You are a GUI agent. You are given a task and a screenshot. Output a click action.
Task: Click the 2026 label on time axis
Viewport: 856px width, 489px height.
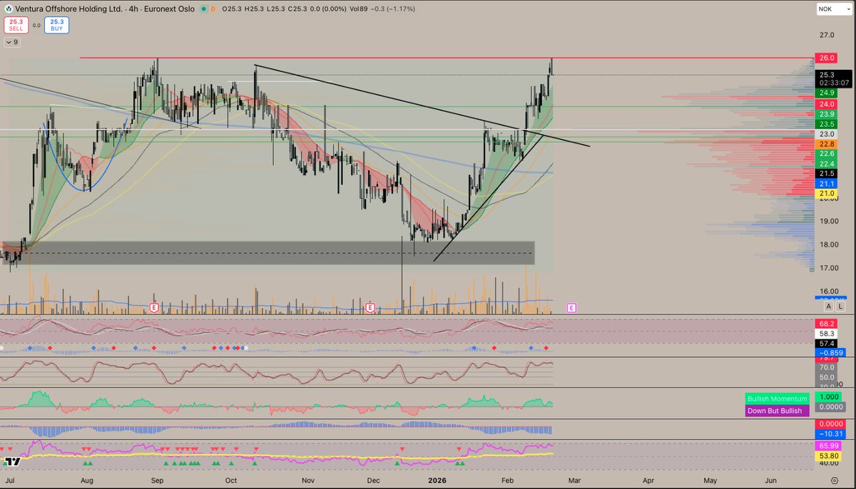[439, 480]
